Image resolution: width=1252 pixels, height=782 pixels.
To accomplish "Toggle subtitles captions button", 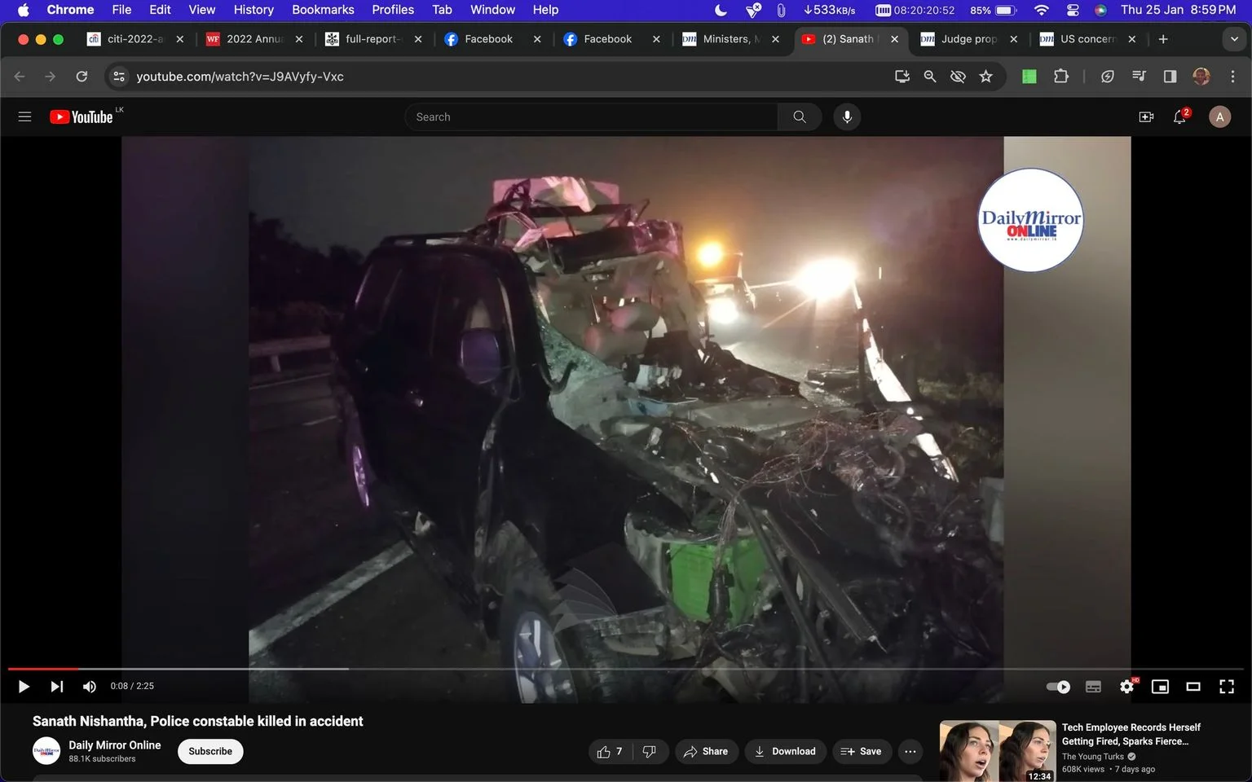I will tap(1094, 687).
